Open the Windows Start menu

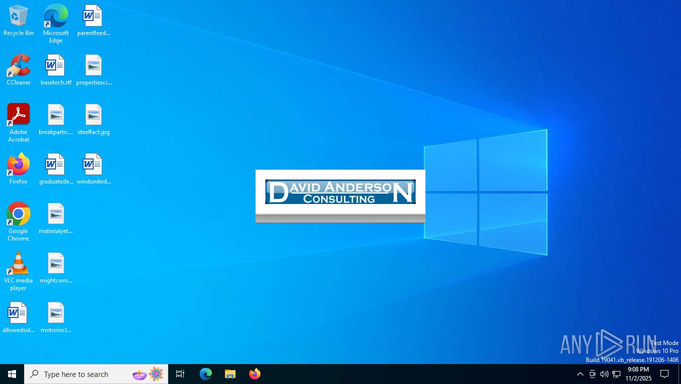coord(12,374)
